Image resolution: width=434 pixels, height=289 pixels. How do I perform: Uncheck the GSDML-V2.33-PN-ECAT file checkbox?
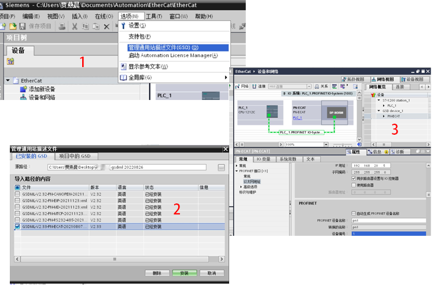click(x=17, y=227)
